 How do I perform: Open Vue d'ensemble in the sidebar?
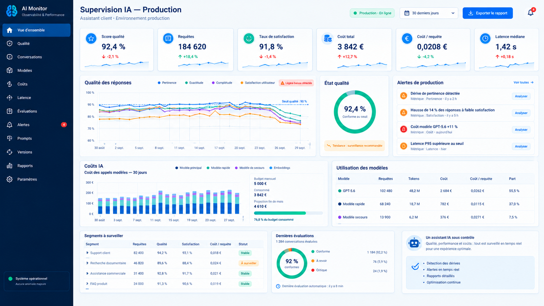(36, 30)
